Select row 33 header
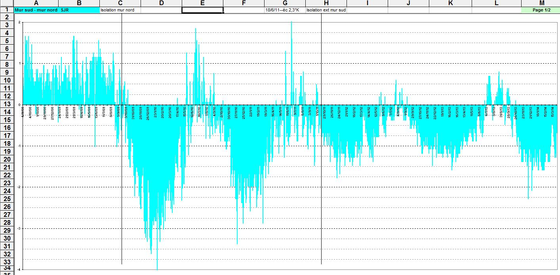 7,262
